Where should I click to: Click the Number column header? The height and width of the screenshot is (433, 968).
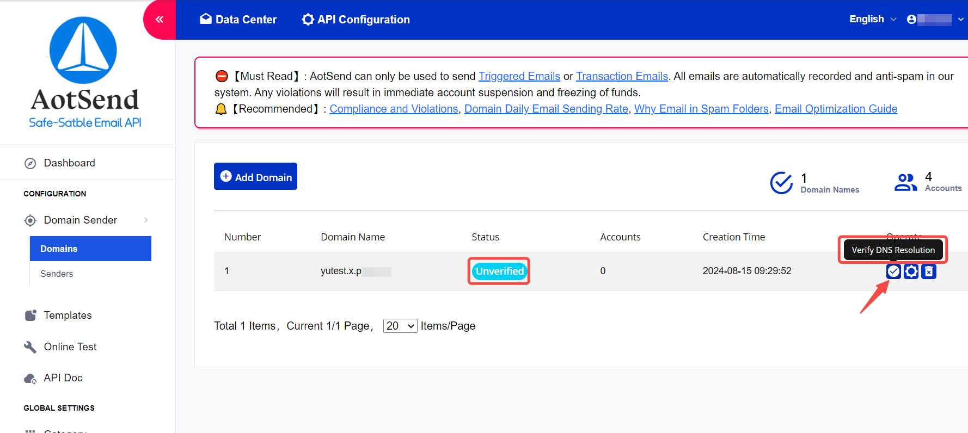tap(242, 237)
